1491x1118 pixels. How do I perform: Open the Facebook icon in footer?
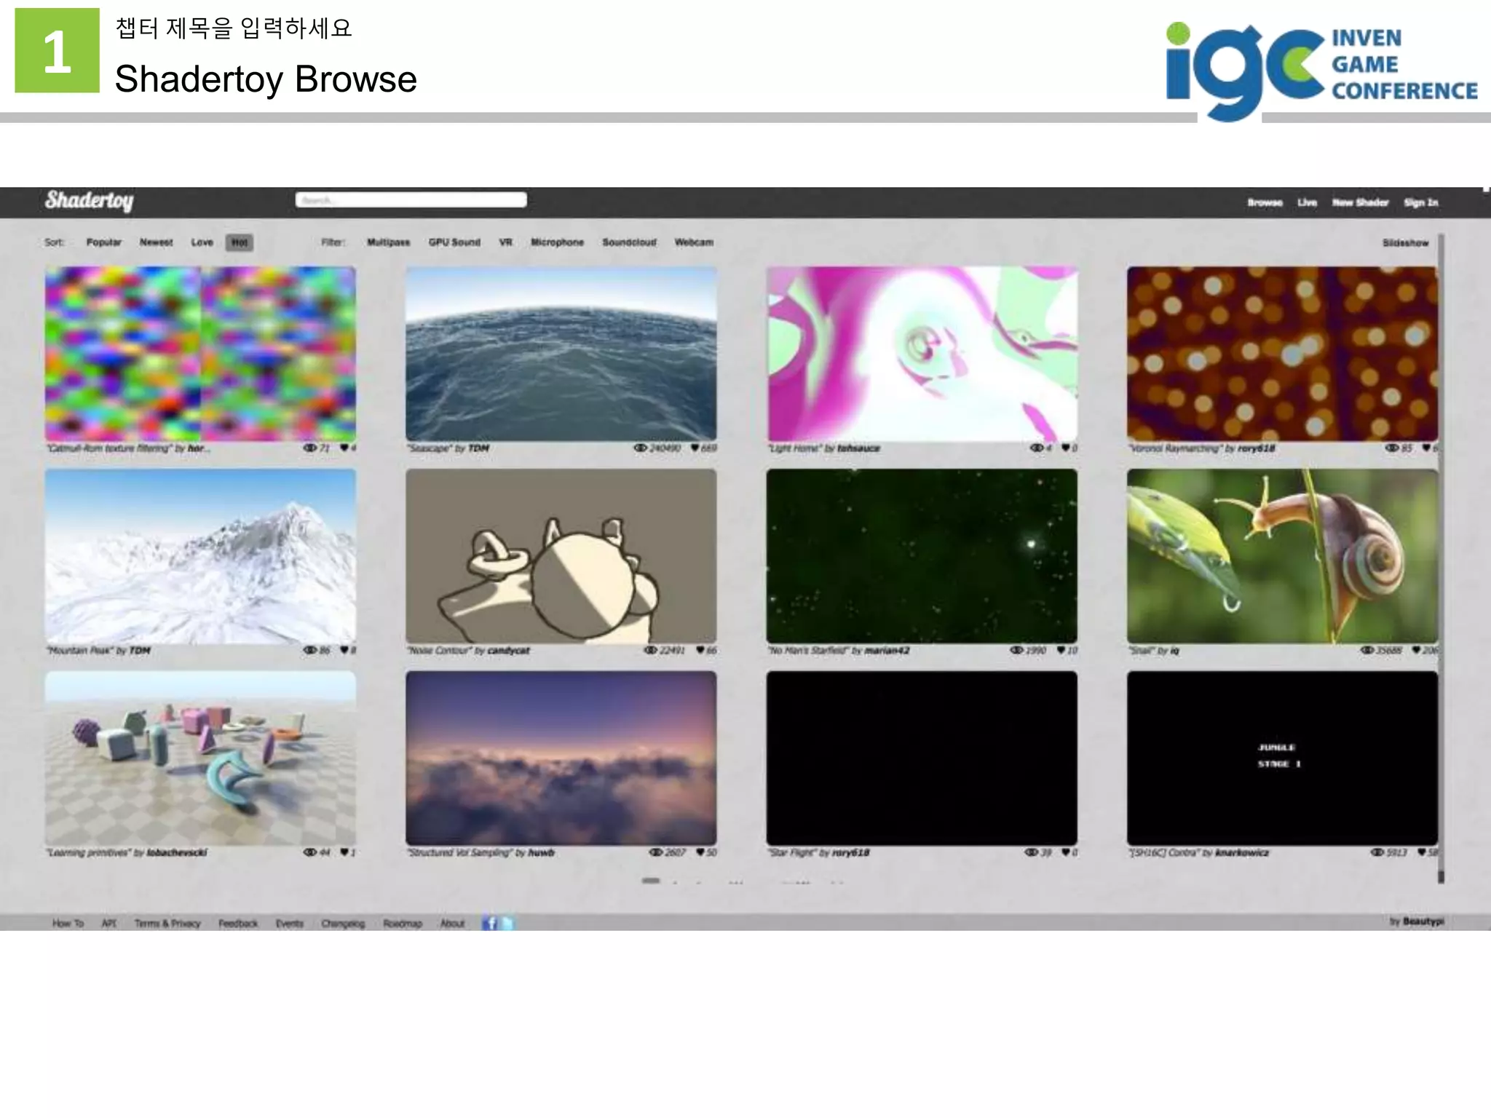[491, 923]
